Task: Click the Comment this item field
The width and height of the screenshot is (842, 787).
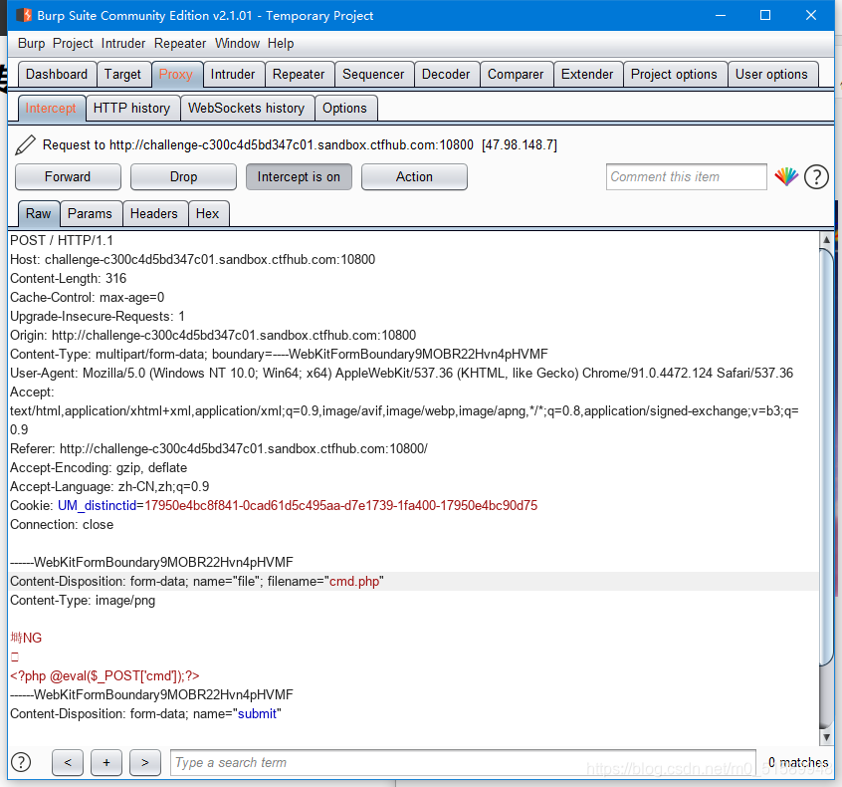Action: click(687, 177)
